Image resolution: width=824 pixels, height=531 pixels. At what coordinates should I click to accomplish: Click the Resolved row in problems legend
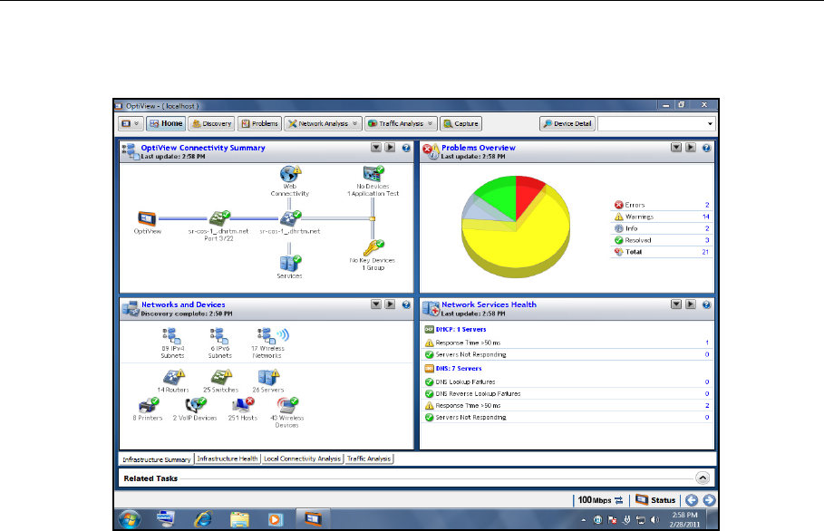662,240
